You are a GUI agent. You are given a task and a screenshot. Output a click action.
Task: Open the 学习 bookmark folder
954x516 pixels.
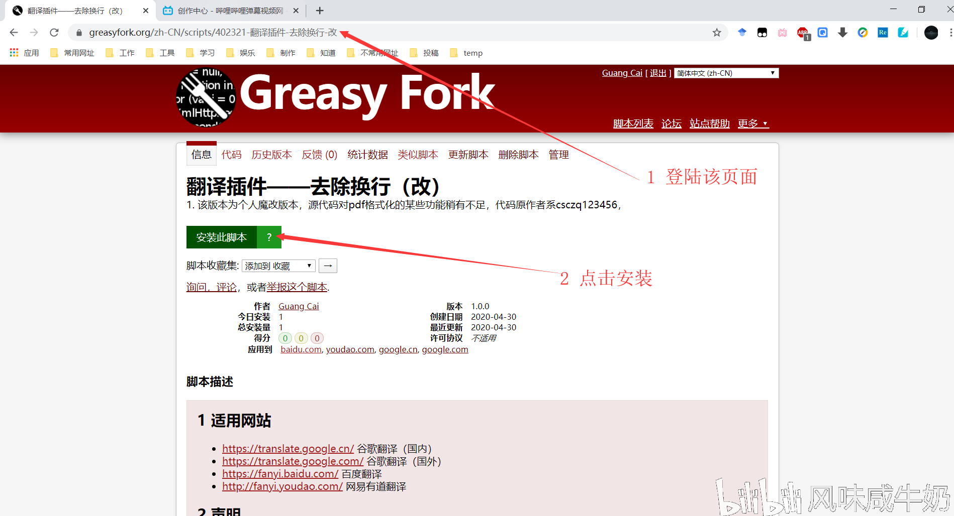pos(201,53)
